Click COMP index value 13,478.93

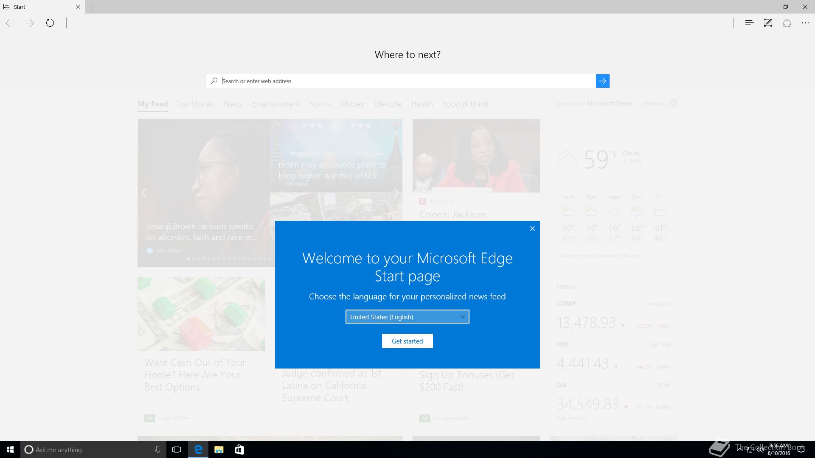pos(586,323)
